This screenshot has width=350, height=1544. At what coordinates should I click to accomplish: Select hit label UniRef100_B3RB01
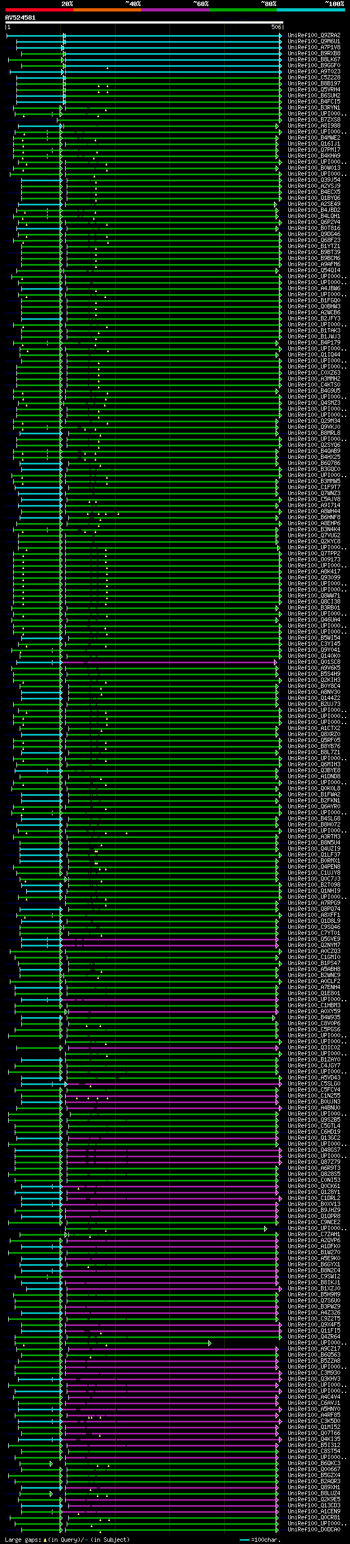(314, 607)
